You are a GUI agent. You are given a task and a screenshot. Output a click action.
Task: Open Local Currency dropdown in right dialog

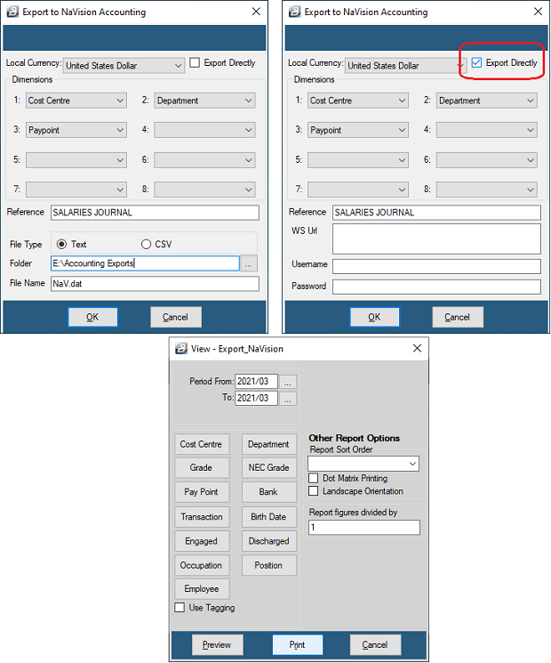405,66
